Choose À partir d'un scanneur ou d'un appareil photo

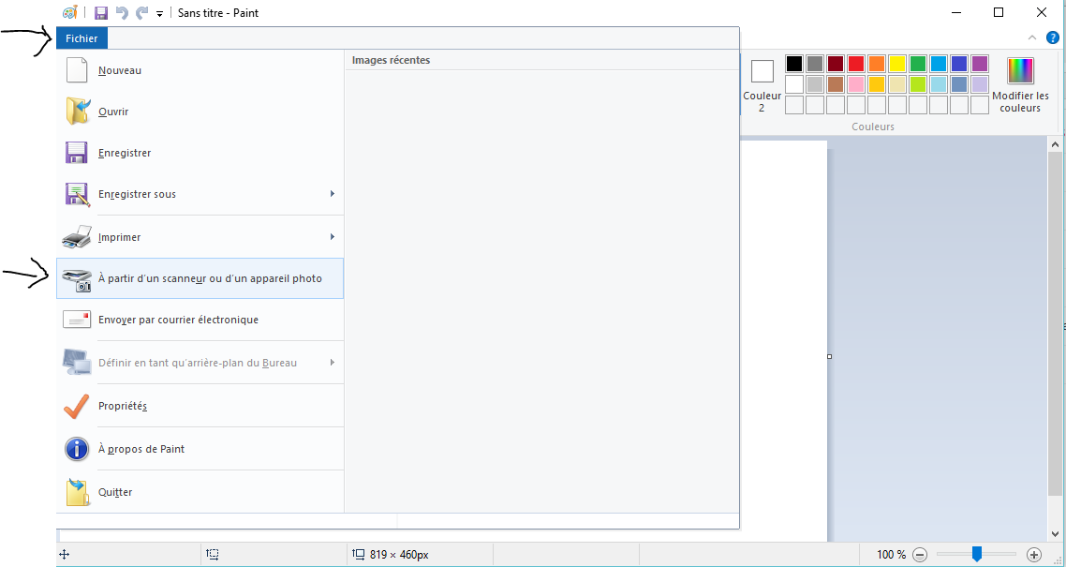200,278
